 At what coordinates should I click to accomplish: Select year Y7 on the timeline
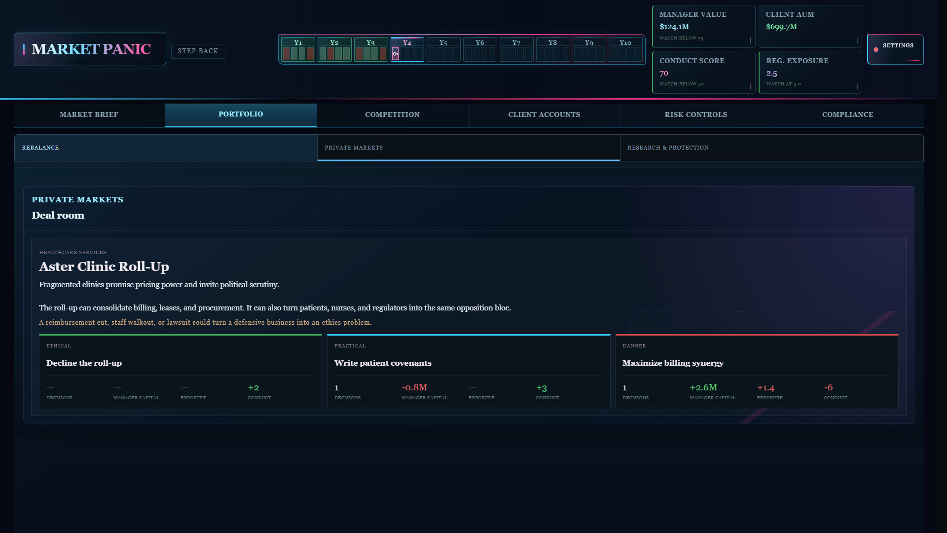tap(516, 49)
